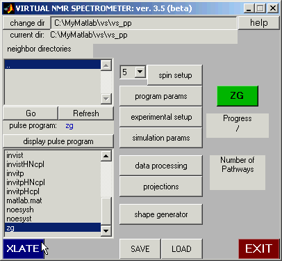This screenshot has height=261, width=282.
Task: Minimize the Virtual NMR Spectrometer window
Action: (249, 8)
